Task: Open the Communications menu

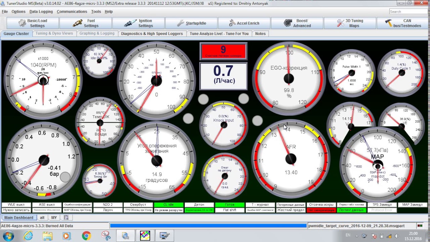Action: tap(72, 11)
